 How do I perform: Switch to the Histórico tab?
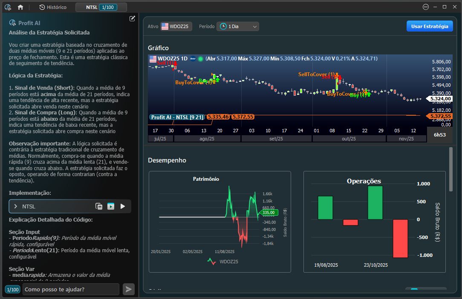(x=53, y=7)
